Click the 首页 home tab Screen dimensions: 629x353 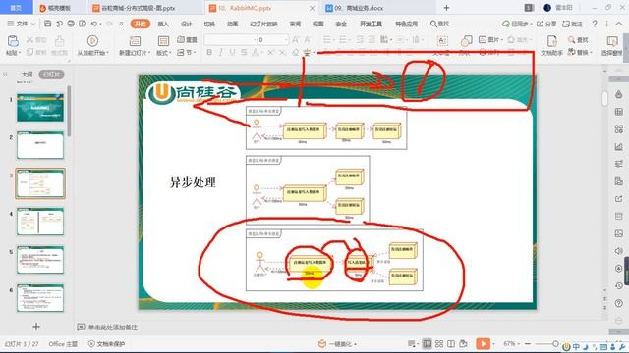pos(16,8)
